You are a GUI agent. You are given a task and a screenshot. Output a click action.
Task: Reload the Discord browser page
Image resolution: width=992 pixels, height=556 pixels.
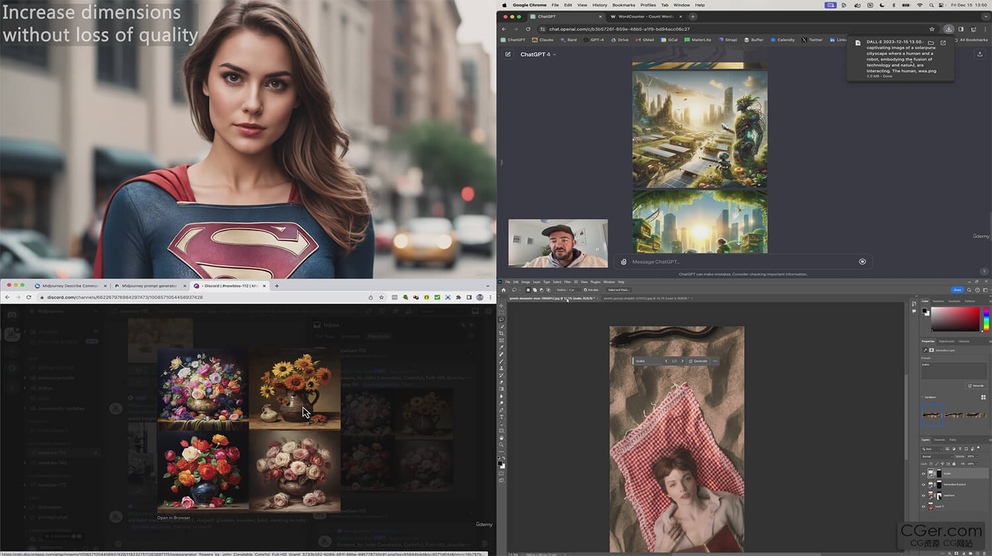[28, 297]
